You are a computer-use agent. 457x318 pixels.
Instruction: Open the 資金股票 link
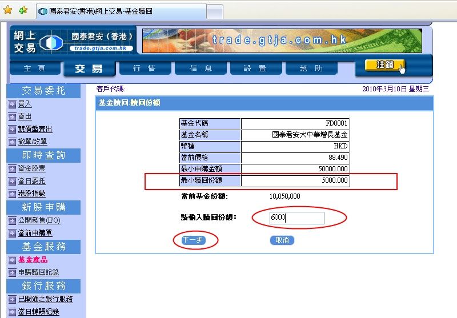tap(32, 168)
